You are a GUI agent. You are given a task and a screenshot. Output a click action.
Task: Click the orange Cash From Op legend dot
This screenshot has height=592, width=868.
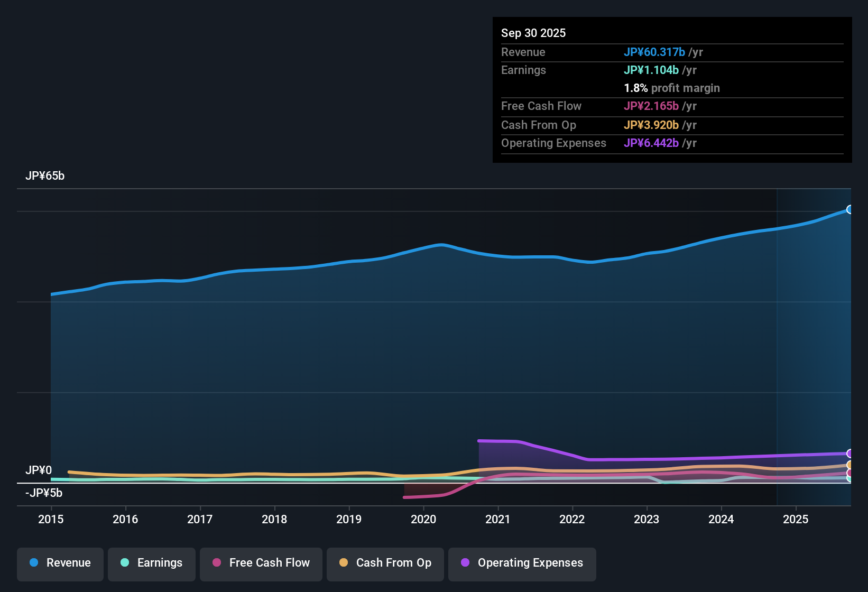(343, 563)
